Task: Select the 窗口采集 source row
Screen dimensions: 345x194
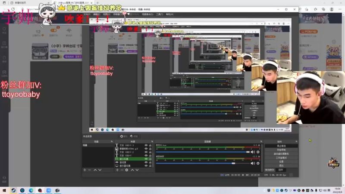Action: 133,159
